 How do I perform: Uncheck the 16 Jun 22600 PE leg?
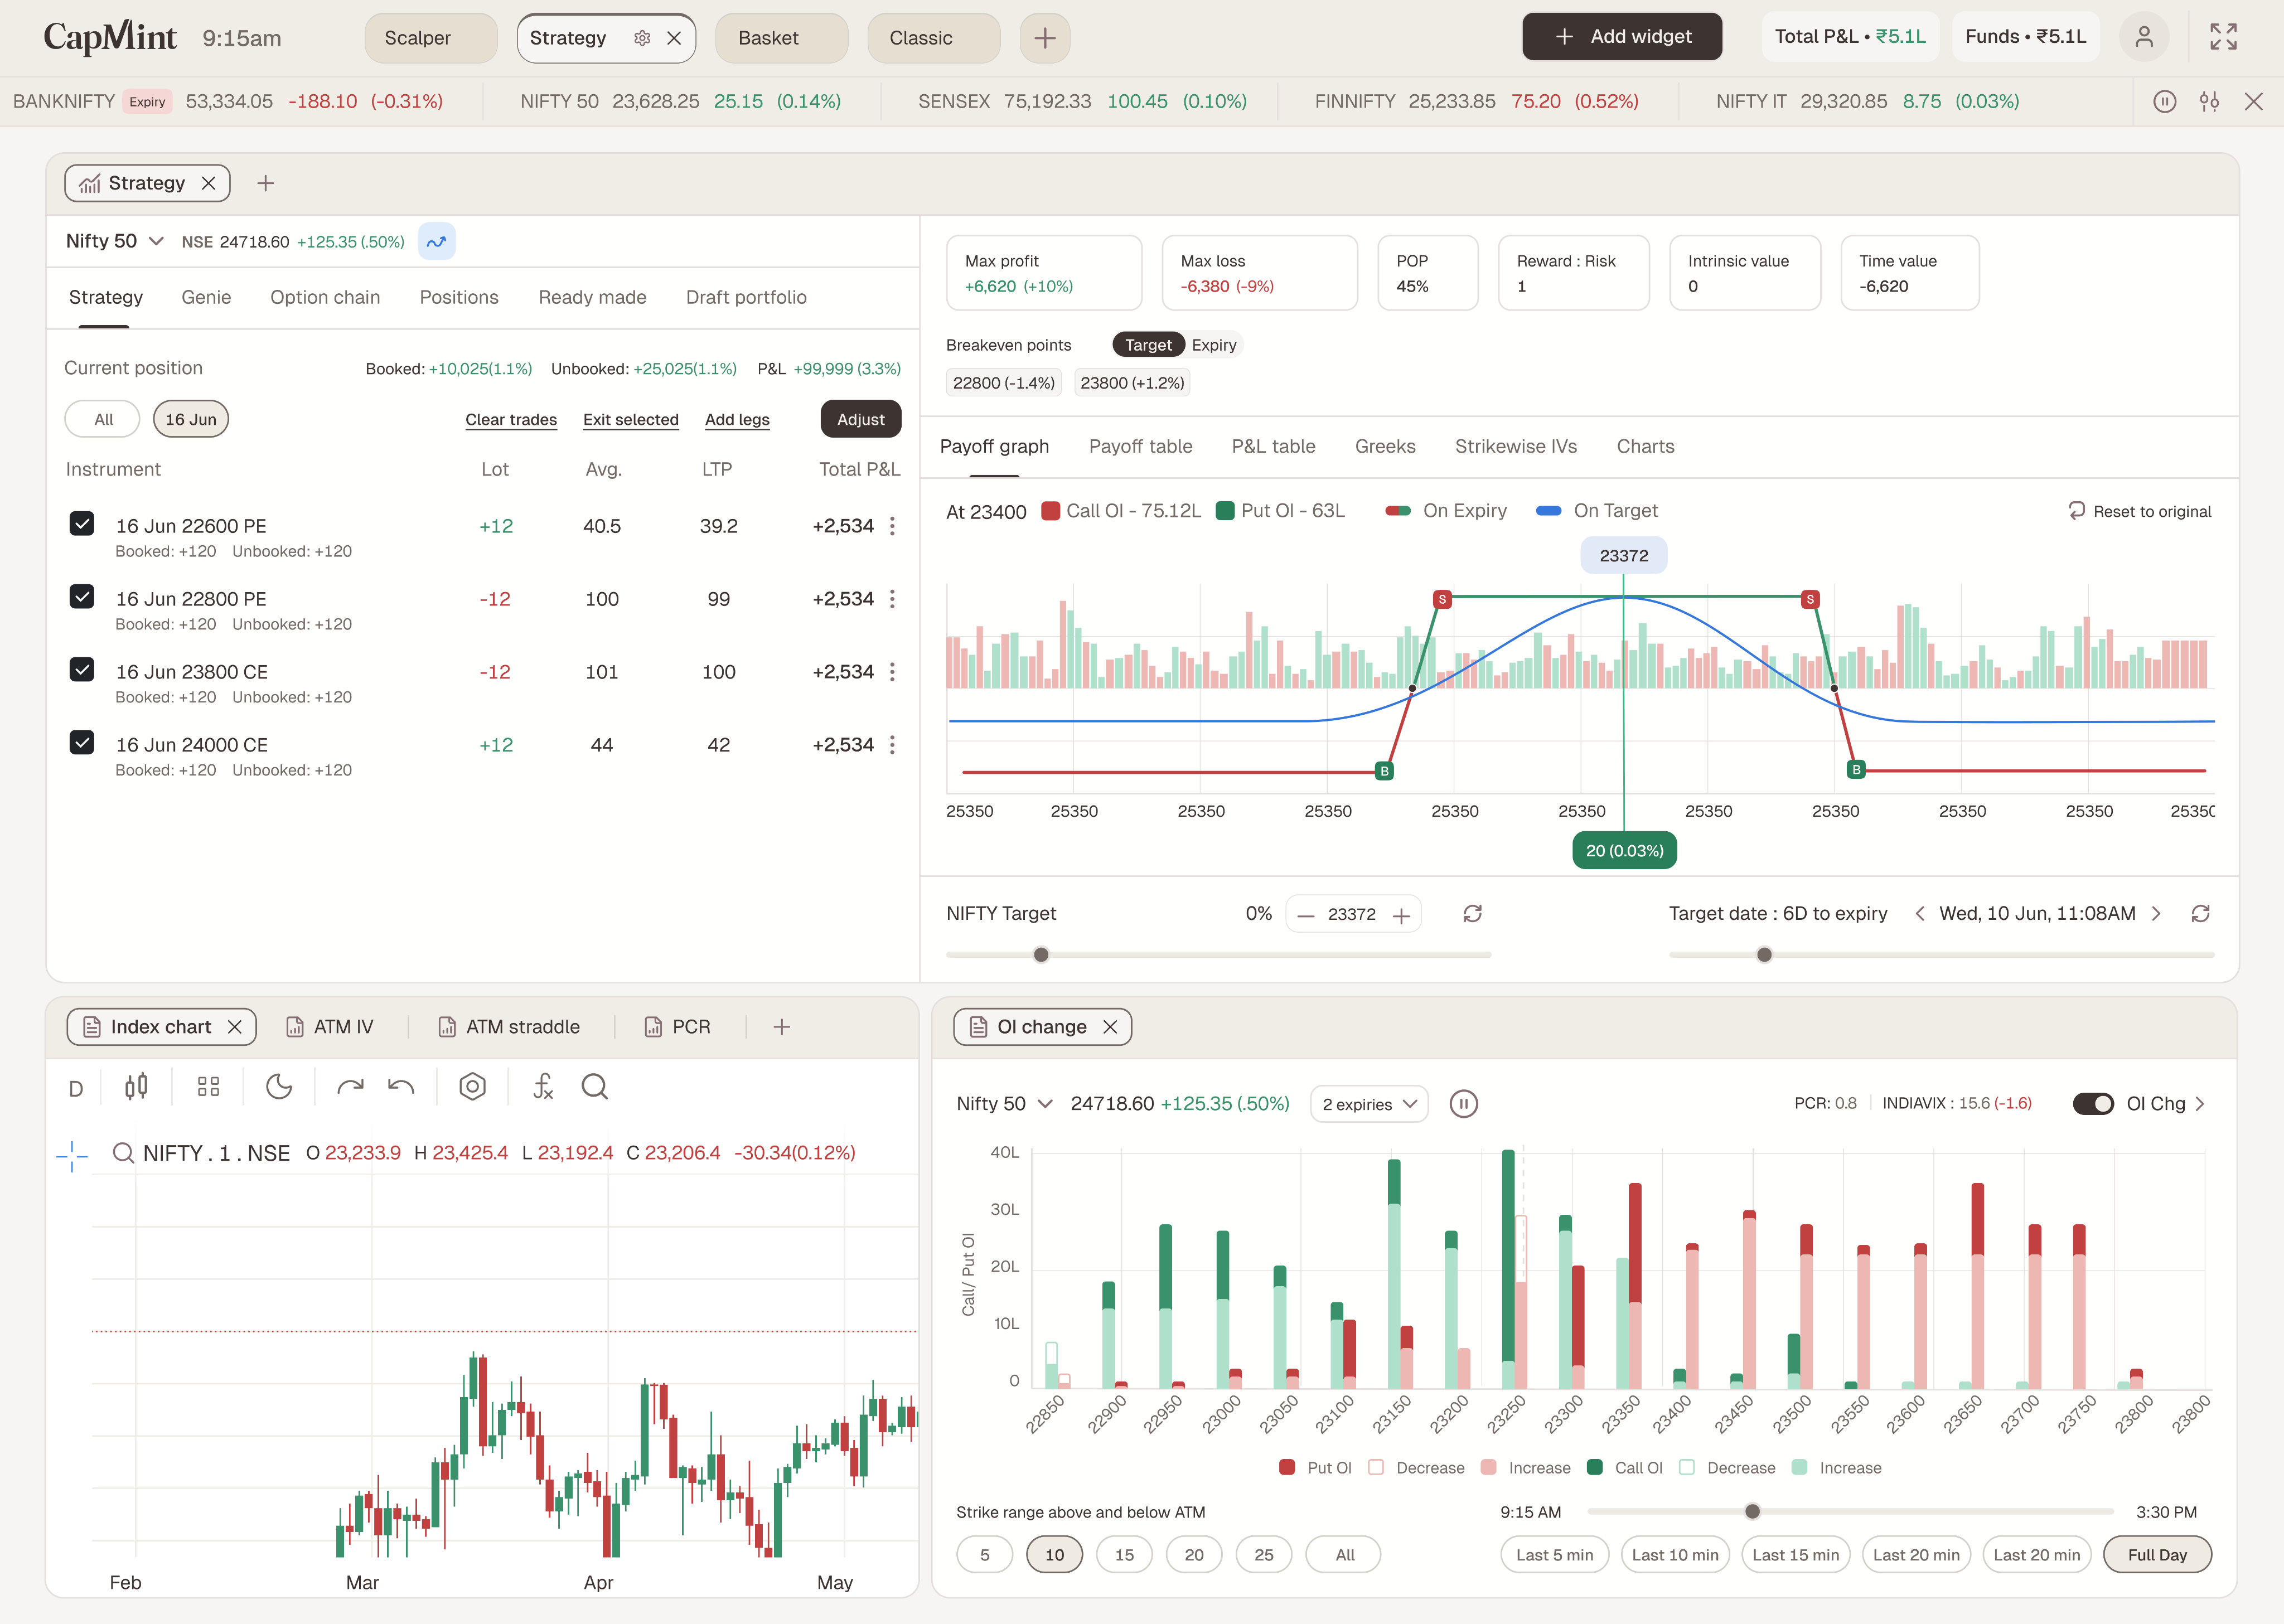82,523
